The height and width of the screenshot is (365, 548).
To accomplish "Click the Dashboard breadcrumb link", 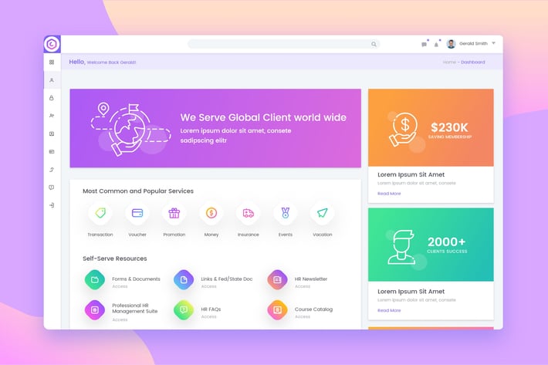I will click(x=473, y=63).
